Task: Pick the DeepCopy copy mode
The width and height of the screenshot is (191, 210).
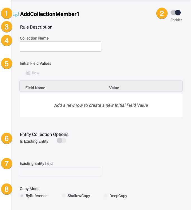Action: [x=106, y=196]
